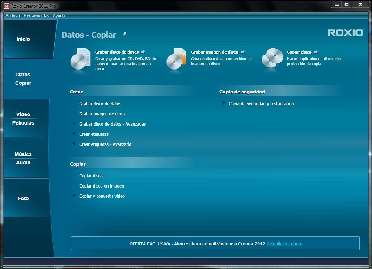This screenshot has width=372, height=269.
Task: Select Grabar disco de datos under Crear
Action: pos(100,104)
